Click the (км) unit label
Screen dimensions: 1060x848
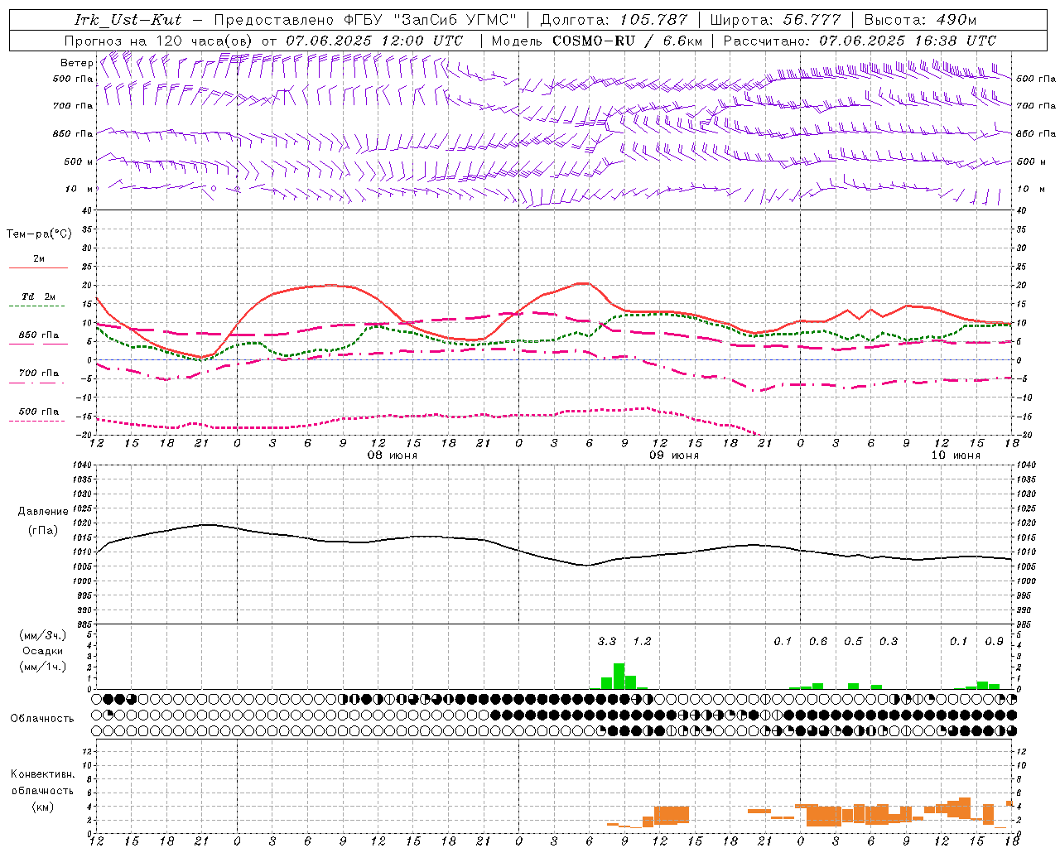point(42,807)
